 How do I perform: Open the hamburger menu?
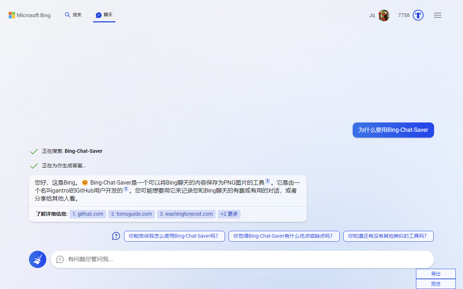(438, 15)
